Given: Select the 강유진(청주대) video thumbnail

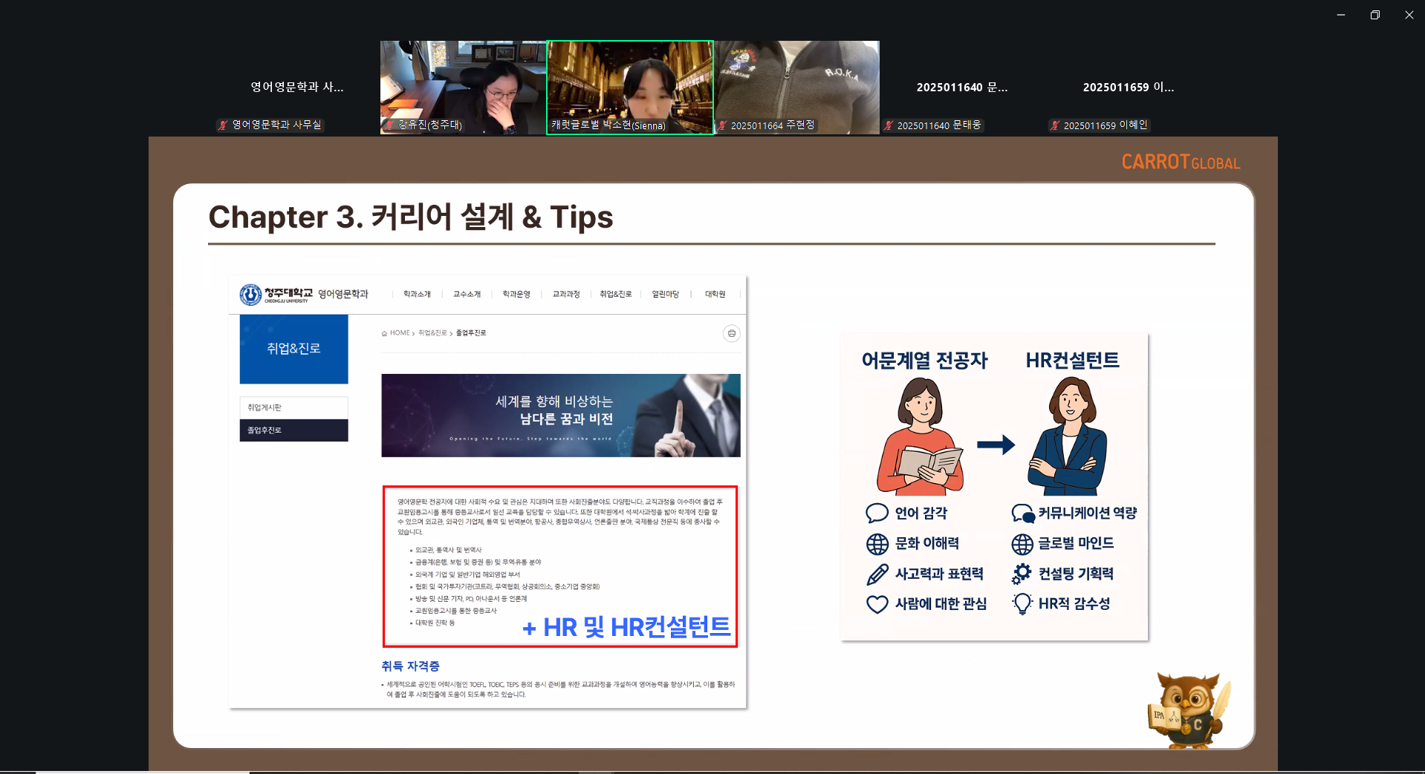Looking at the screenshot, I should click(463, 87).
